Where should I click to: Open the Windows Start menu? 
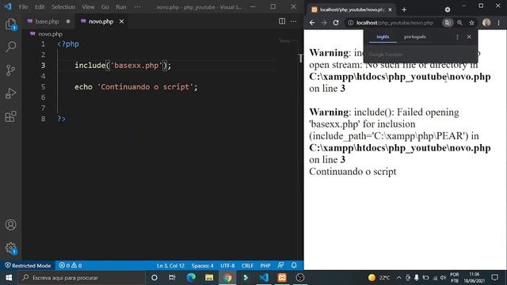(x=9, y=278)
